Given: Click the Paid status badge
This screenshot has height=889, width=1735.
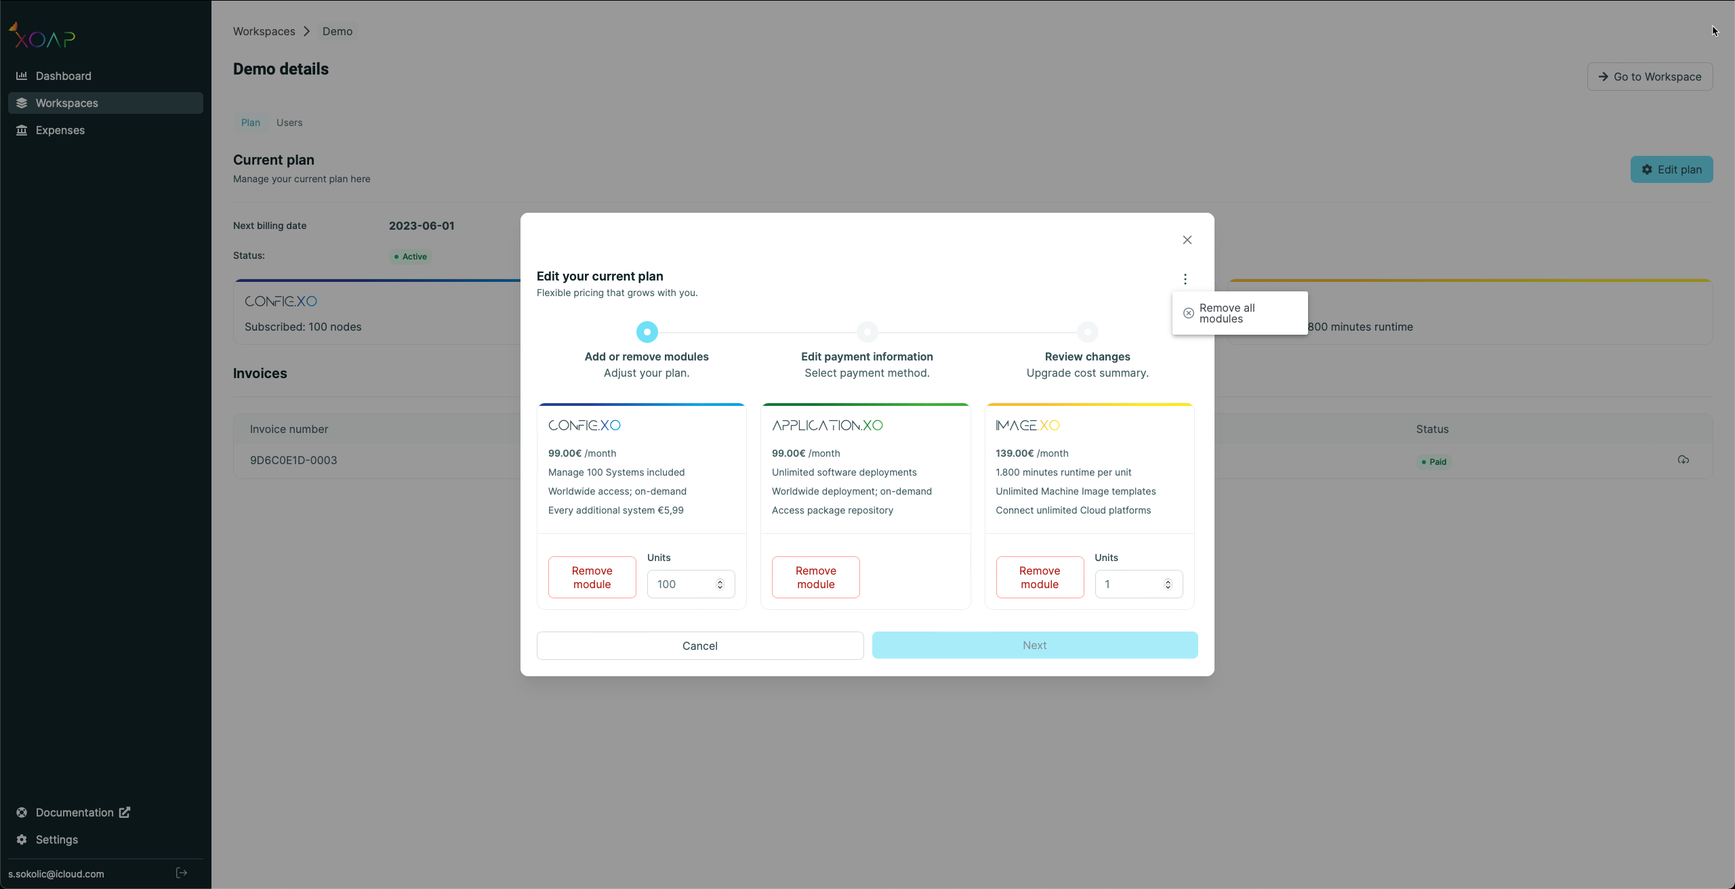Looking at the screenshot, I should click(x=1434, y=461).
